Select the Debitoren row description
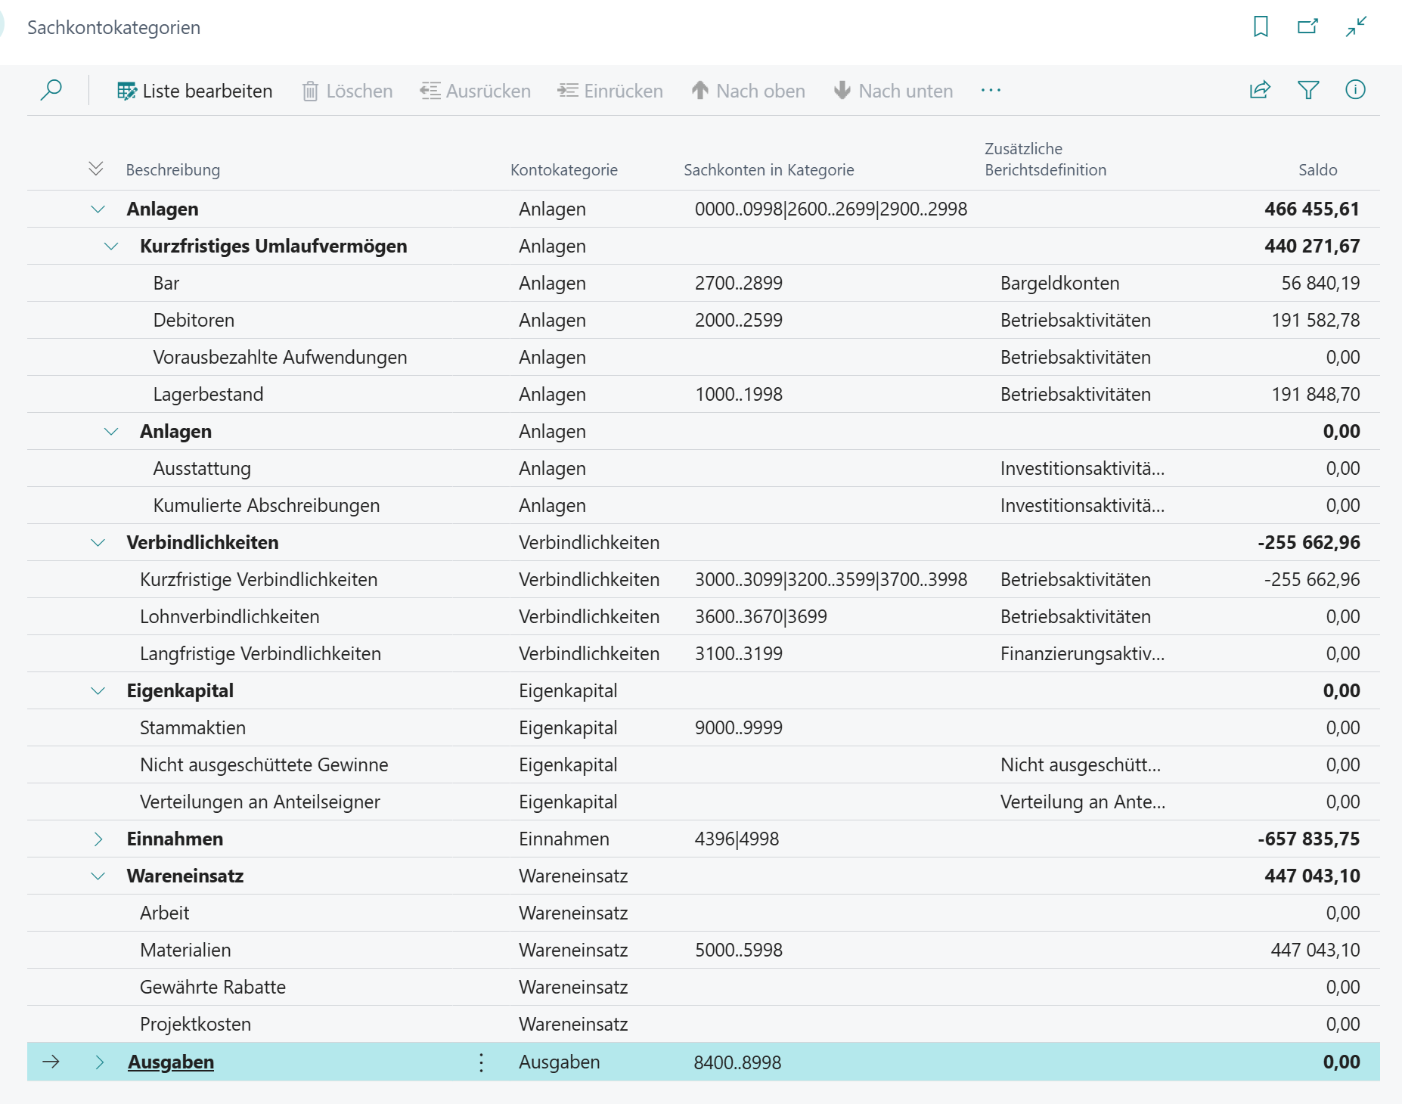 pyautogui.click(x=194, y=321)
